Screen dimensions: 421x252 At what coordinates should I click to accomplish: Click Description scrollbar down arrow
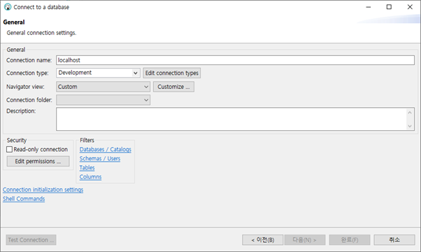click(x=410, y=126)
